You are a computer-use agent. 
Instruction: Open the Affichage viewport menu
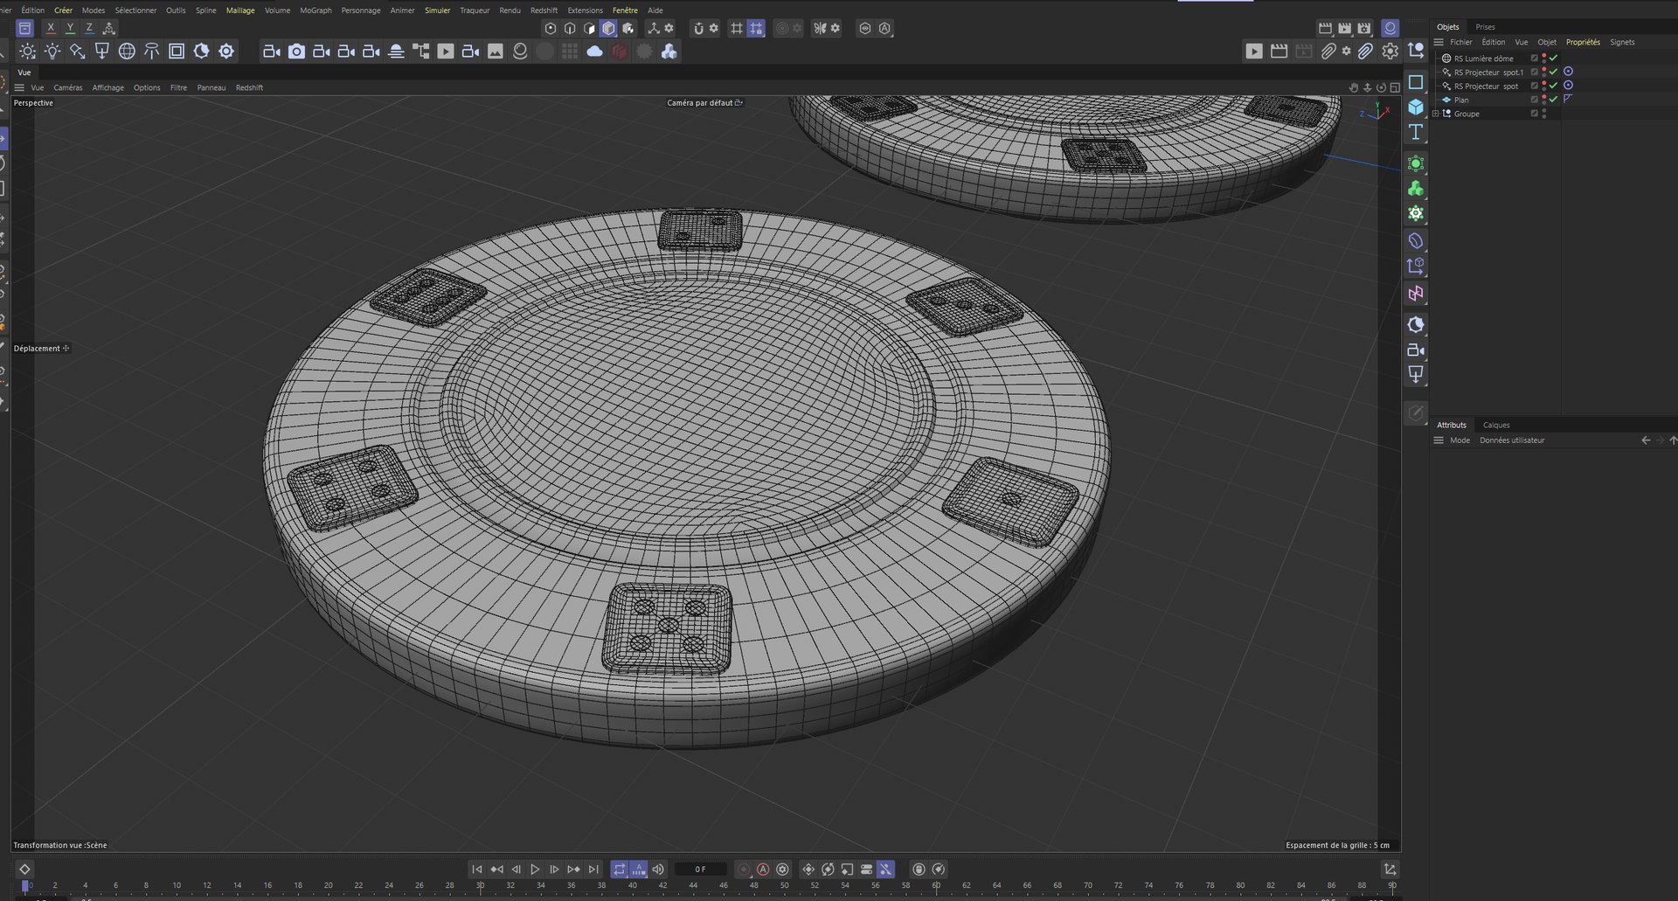click(x=108, y=87)
